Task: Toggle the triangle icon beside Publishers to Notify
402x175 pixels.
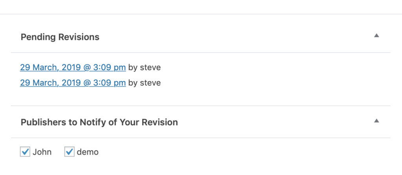Action: (376, 121)
